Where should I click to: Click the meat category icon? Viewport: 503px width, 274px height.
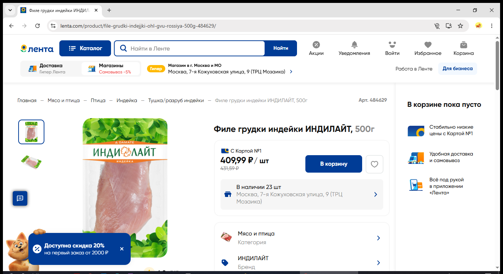226,238
